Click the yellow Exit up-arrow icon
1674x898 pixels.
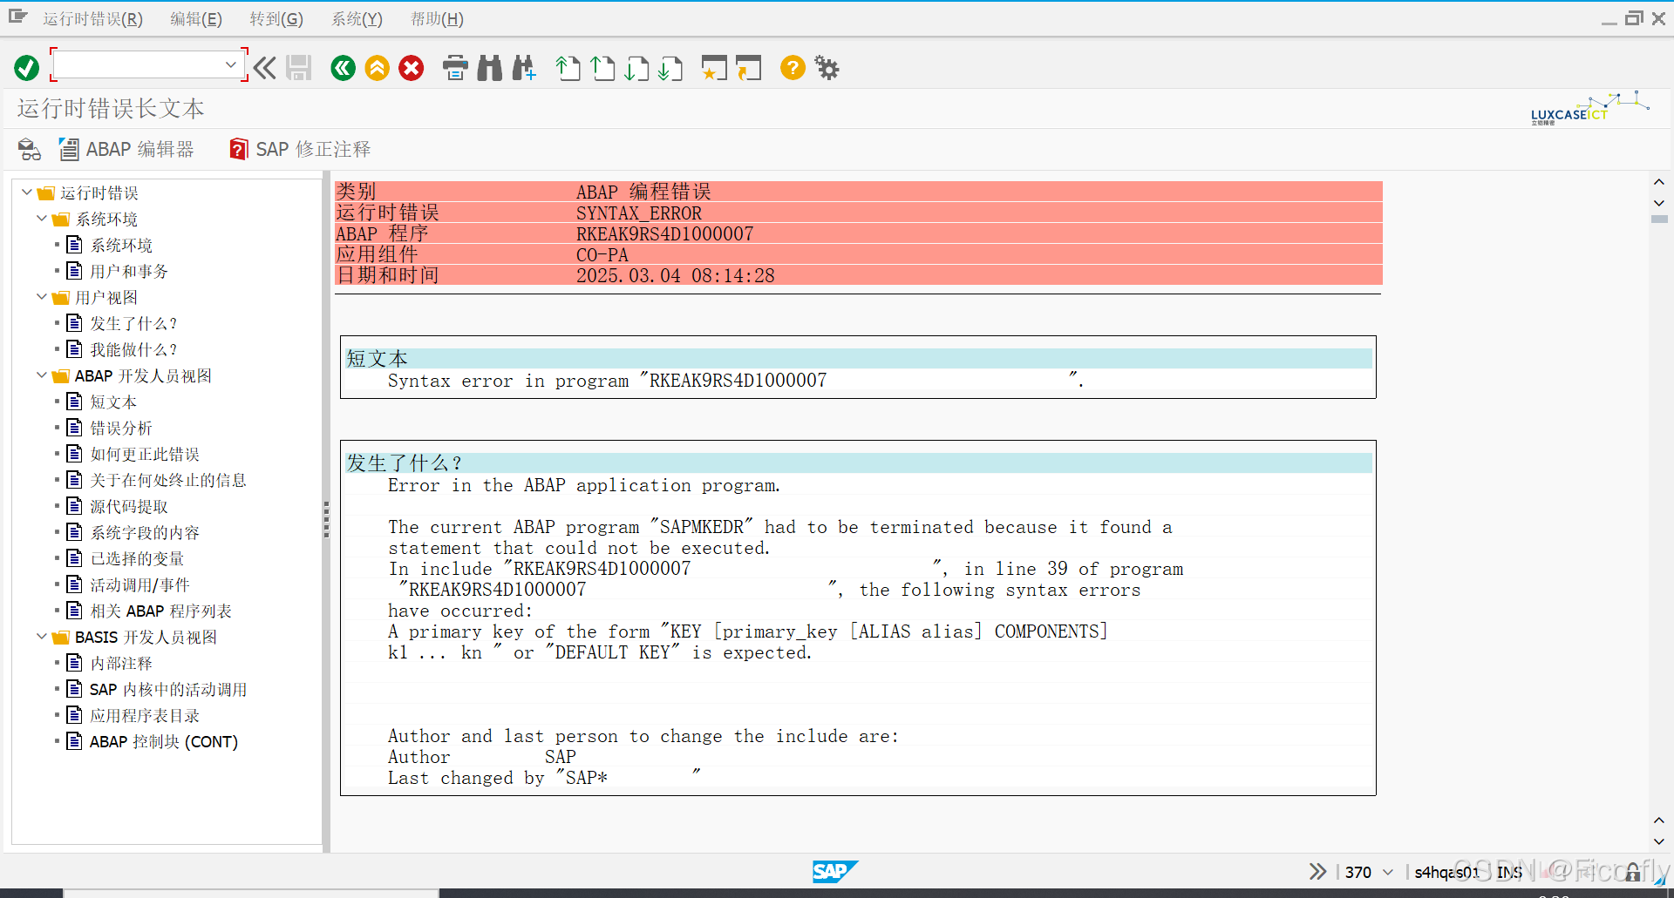coord(378,68)
